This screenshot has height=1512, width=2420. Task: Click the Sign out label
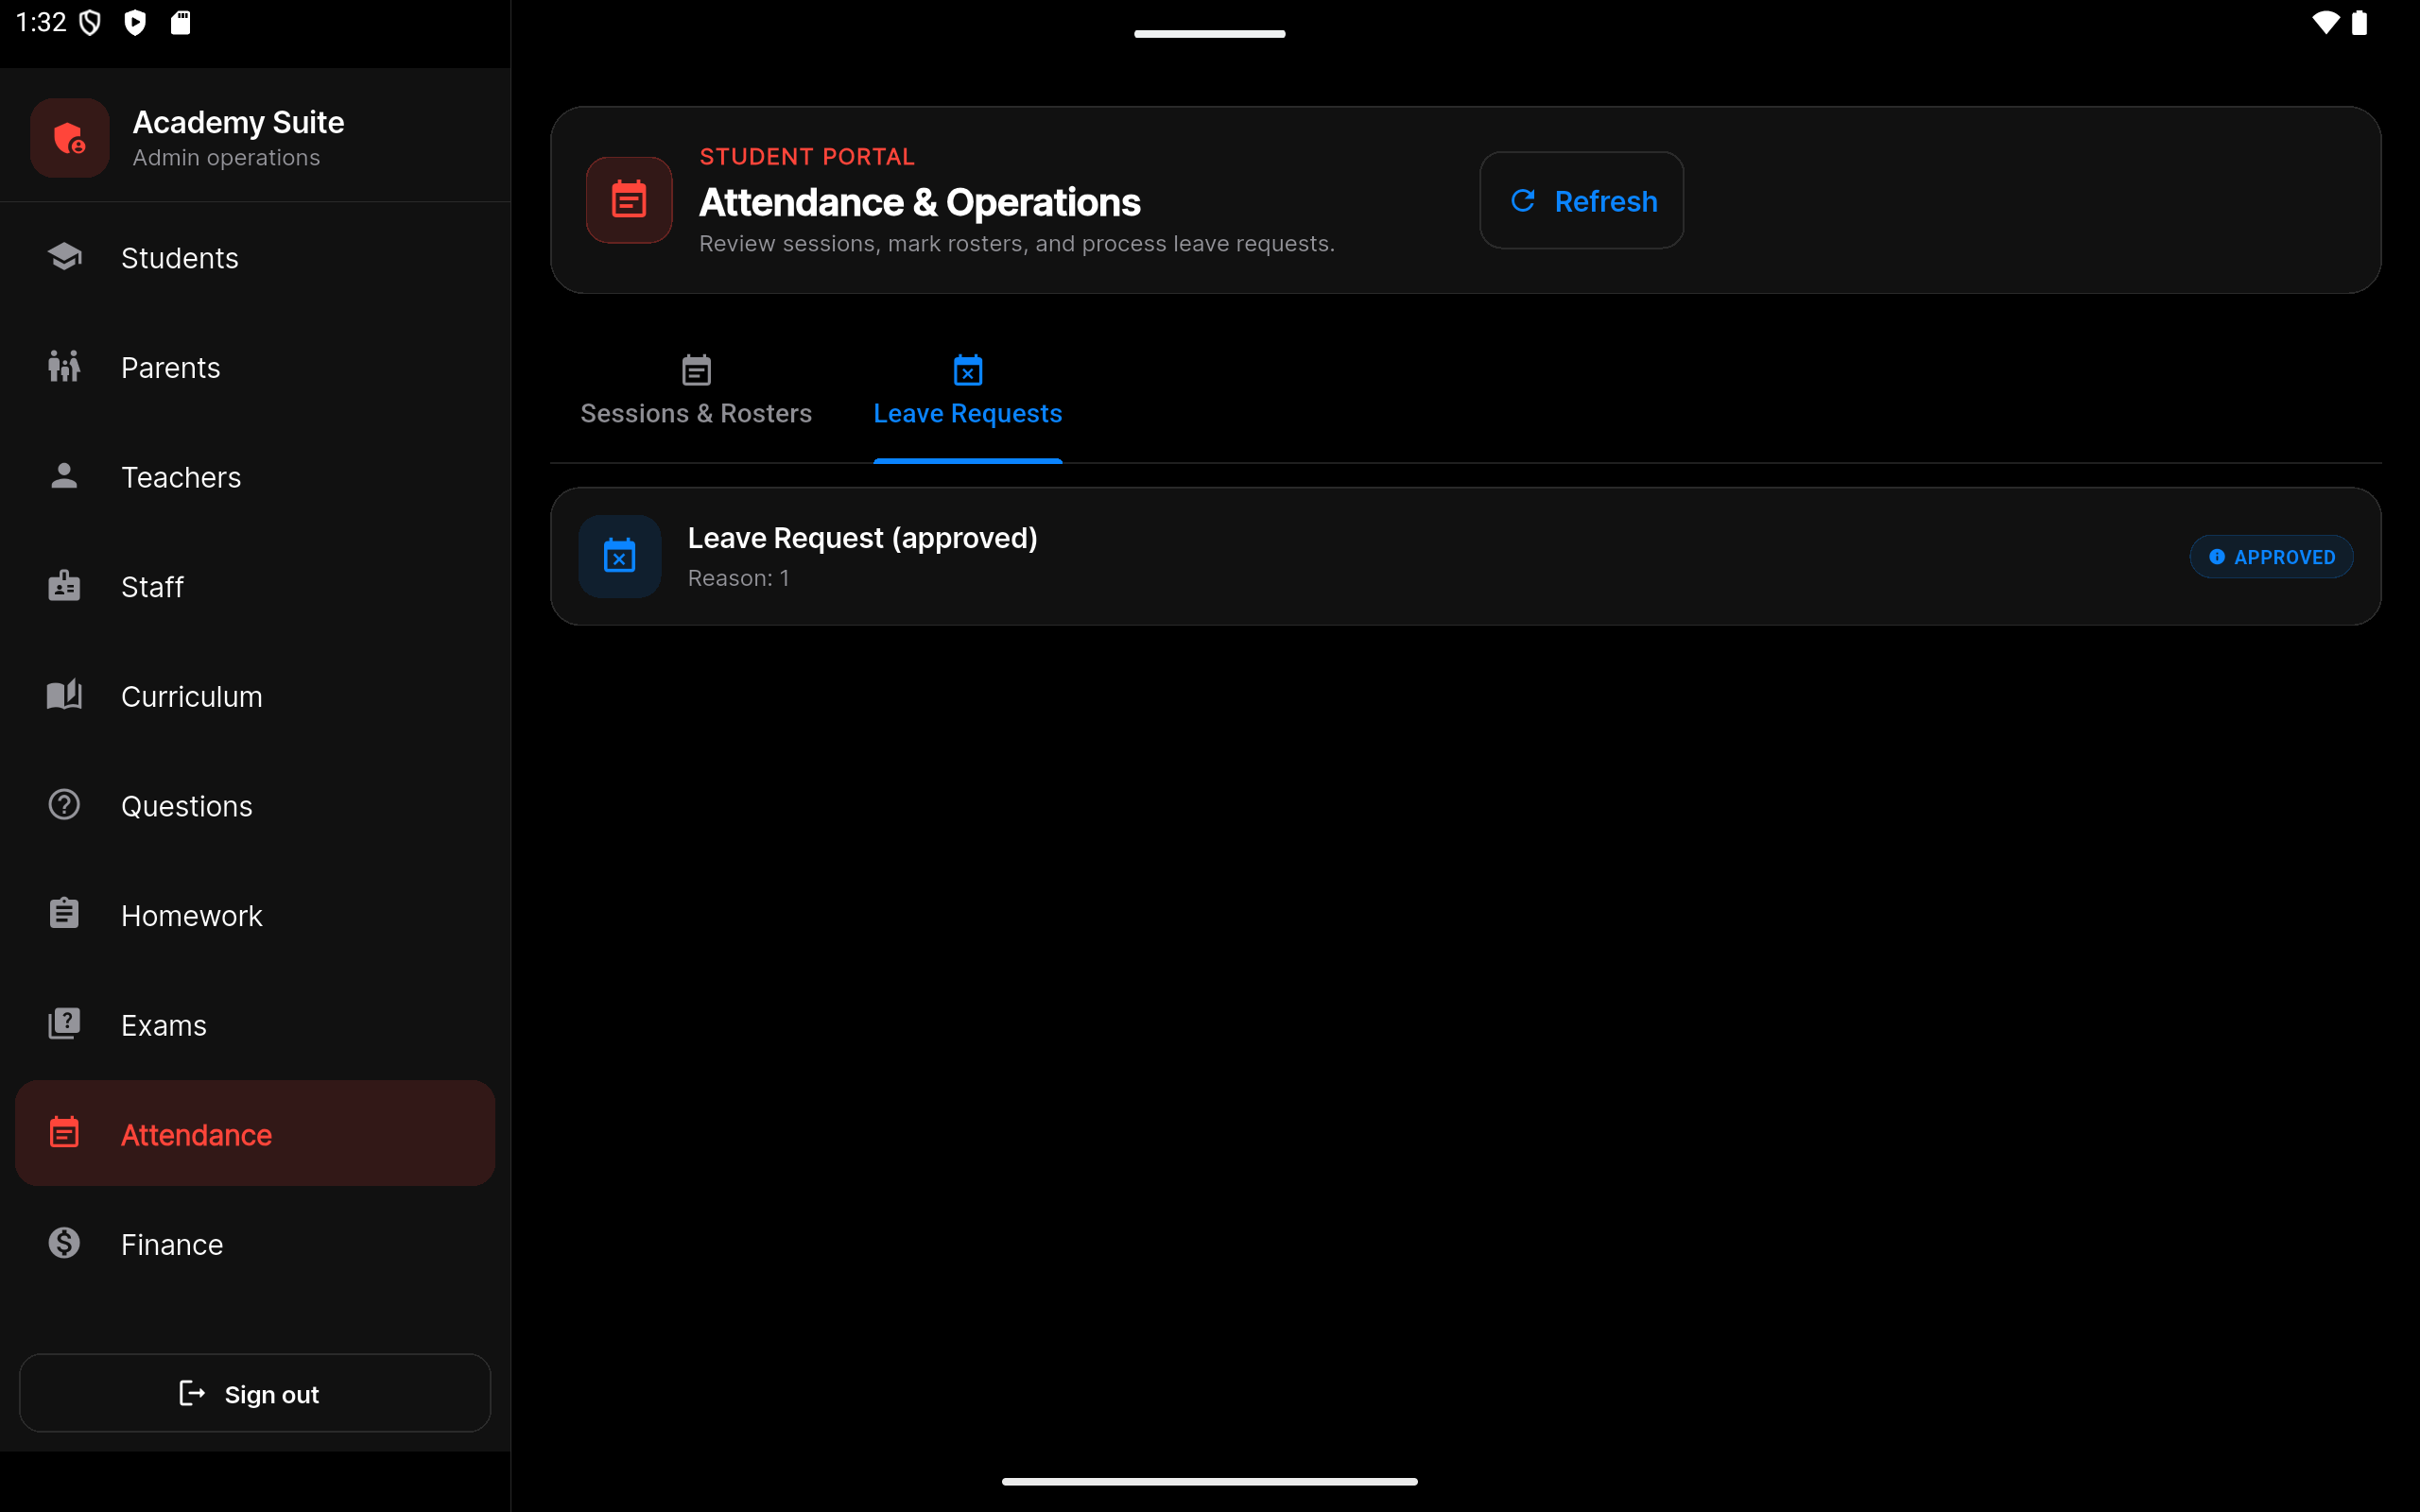point(272,1394)
